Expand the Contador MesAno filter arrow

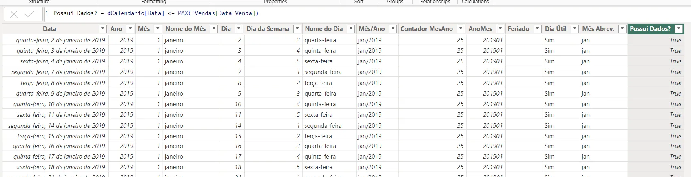(x=461, y=29)
